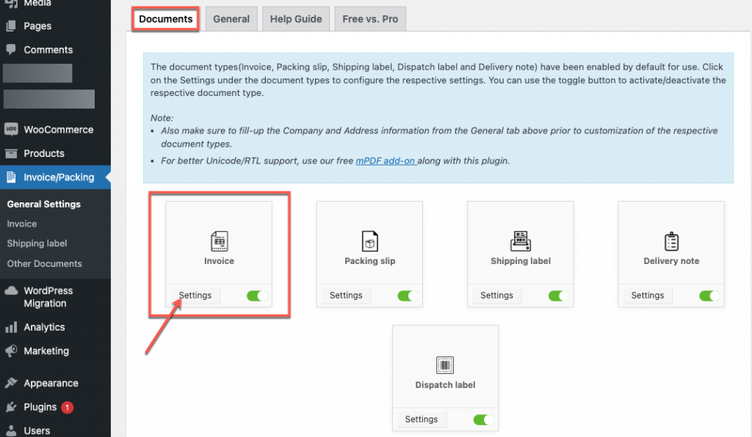This screenshot has width=752, height=437.
Task: Open Invoice Settings button
Action: [195, 295]
